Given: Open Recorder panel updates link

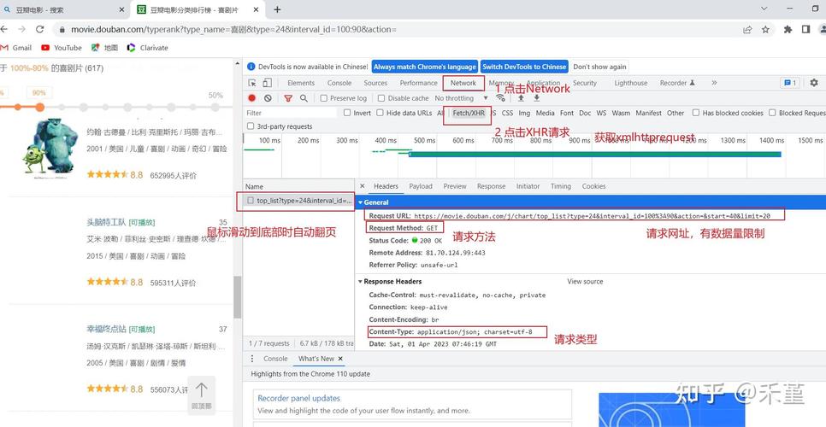Looking at the screenshot, I should pyautogui.click(x=298, y=398).
